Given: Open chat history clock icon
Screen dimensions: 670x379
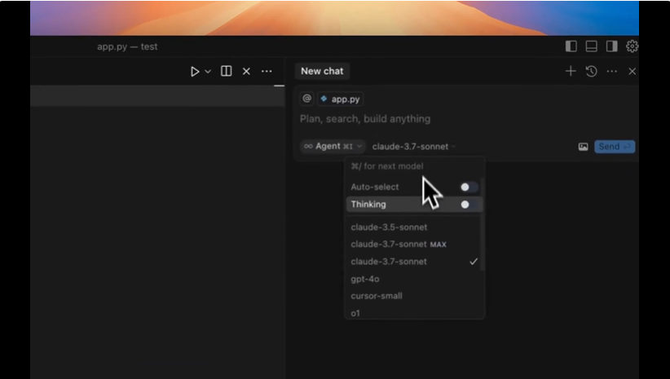Looking at the screenshot, I should [592, 72].
